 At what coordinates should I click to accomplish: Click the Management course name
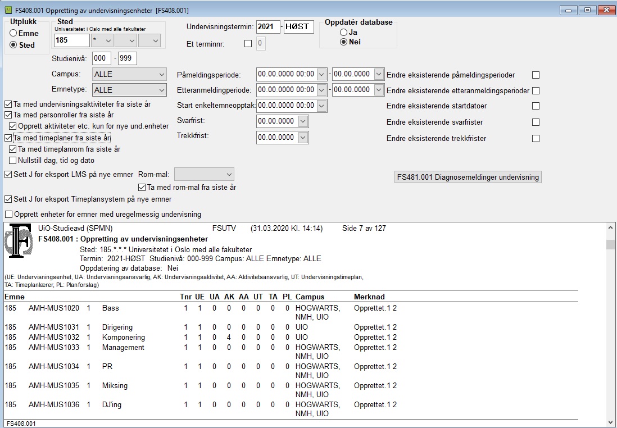123,347
